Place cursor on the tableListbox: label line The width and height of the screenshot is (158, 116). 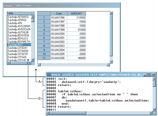click(70, 91)
